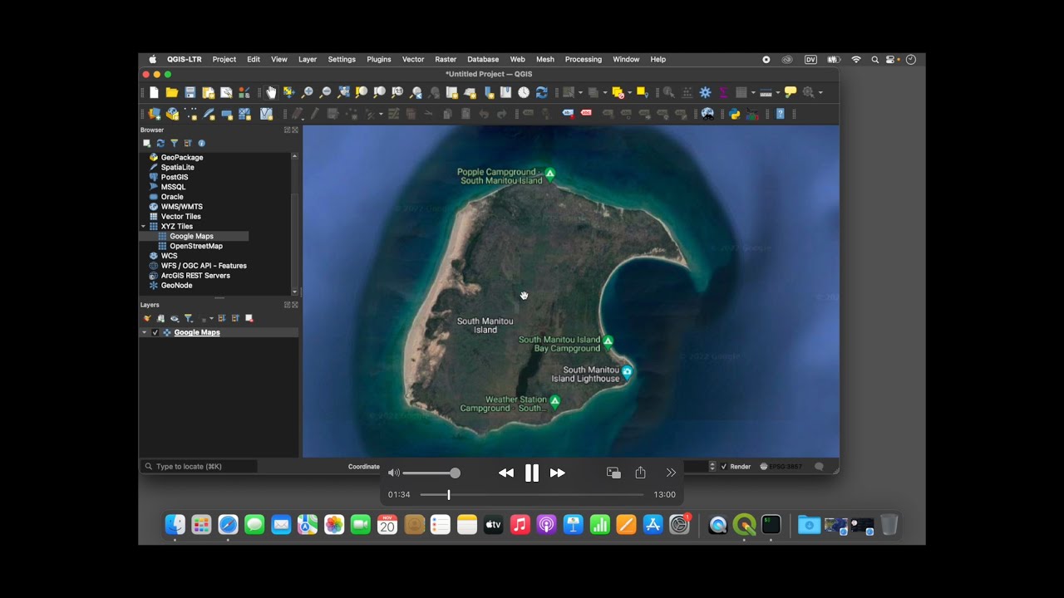Open the Processing Toolbox gear icon
The height and width of the screenshot is (598, 1064).
pyautogui.click(x=705, y=92)
